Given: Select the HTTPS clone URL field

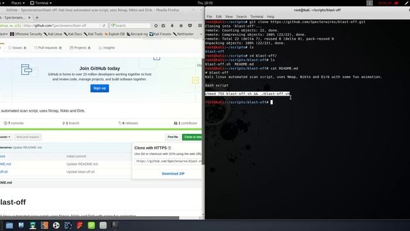Looking at the screenshot, I should [168, 161].
